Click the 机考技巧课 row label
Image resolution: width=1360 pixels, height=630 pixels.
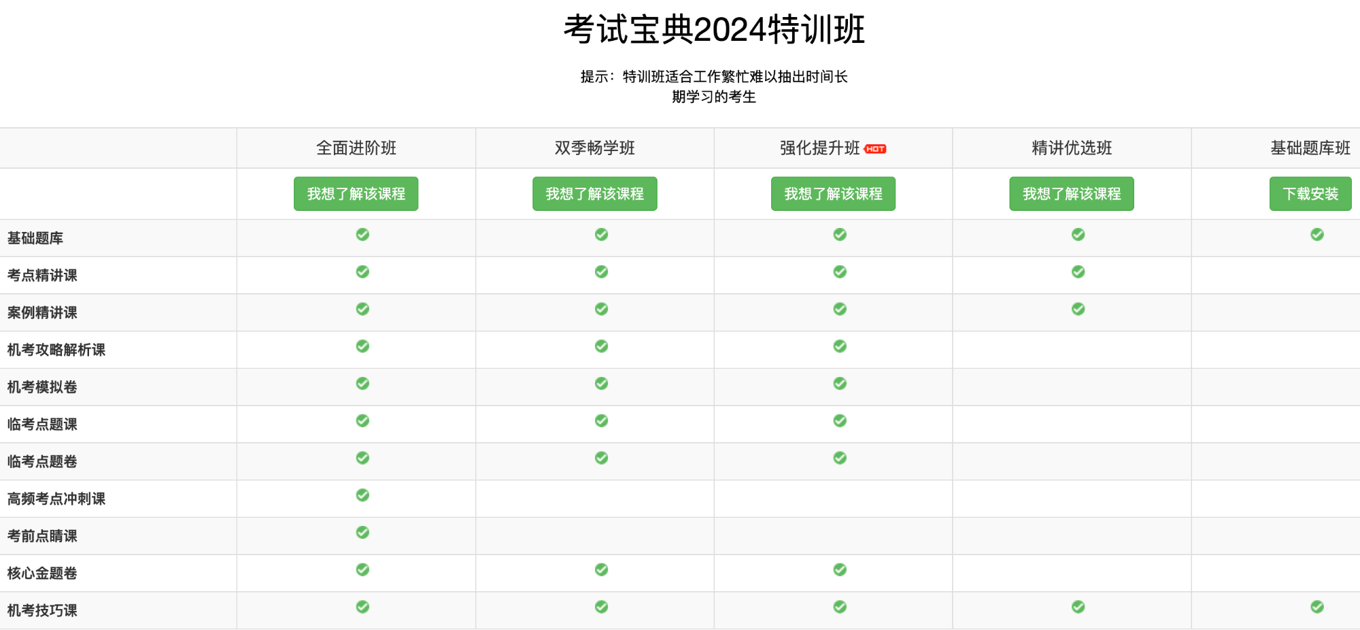pos(42,610)
